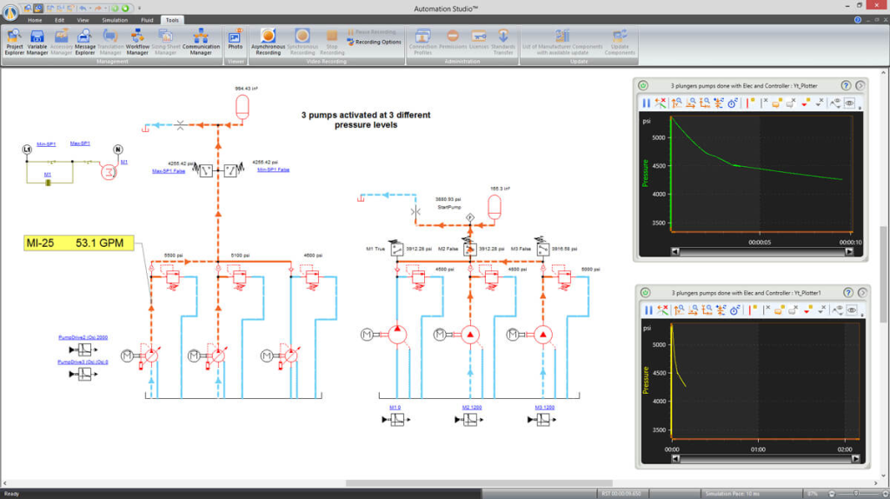This screenshot has width=890, height=499.
Task: Open the redo history dropdown arrow
Action: (104, 8)
